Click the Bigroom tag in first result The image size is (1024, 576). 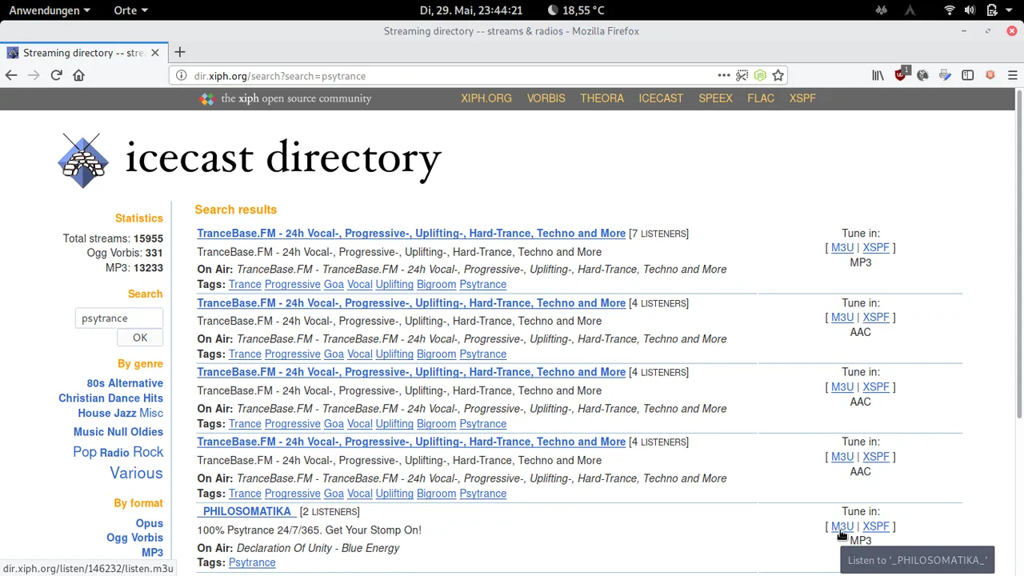click(436, 285)
